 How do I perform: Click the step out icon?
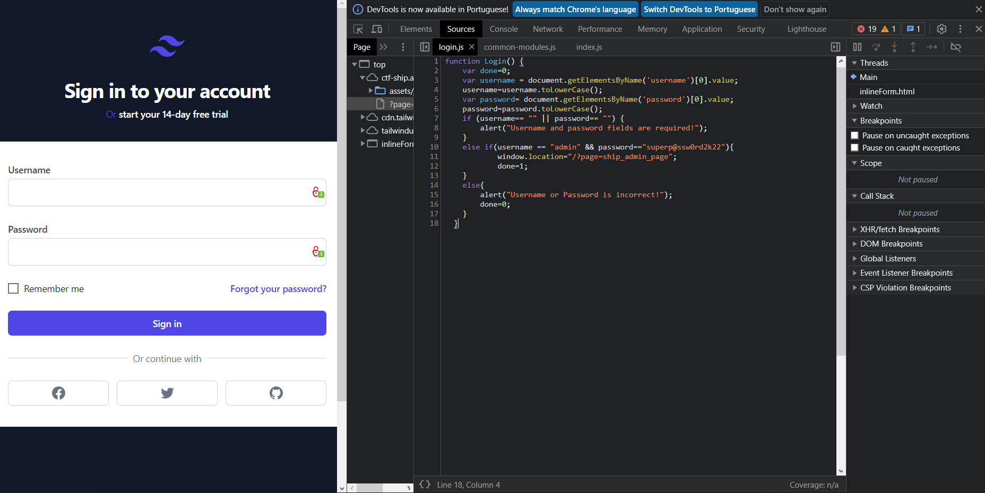(913, 47)
